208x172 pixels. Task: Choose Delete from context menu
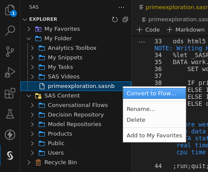[154, 120]
